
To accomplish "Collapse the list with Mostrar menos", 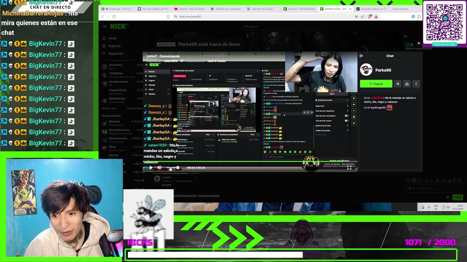I will (x=135, y=108).
